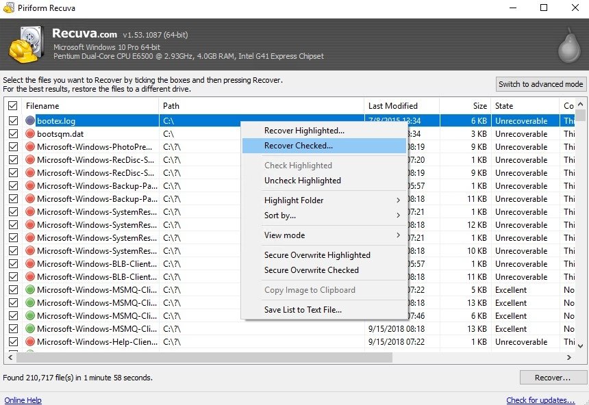The width and height of the screenshot is (589, 405).
Task: Open the Online Help link
Action: 23,400
